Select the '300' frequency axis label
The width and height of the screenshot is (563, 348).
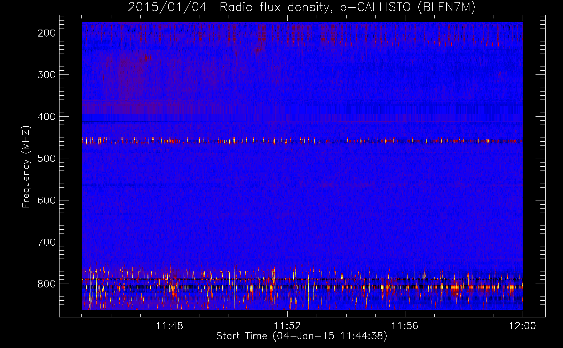[46, 75]
